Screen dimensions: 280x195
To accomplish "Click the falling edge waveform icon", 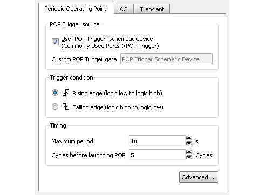I will 66,107.
